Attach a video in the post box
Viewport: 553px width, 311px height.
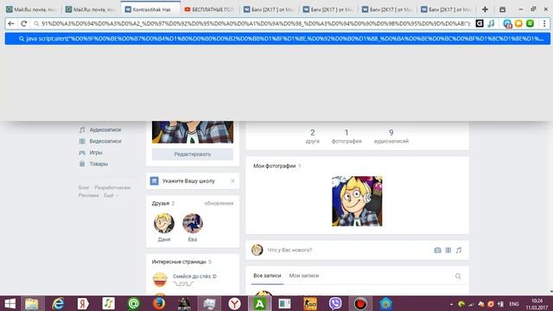point(448,250)
